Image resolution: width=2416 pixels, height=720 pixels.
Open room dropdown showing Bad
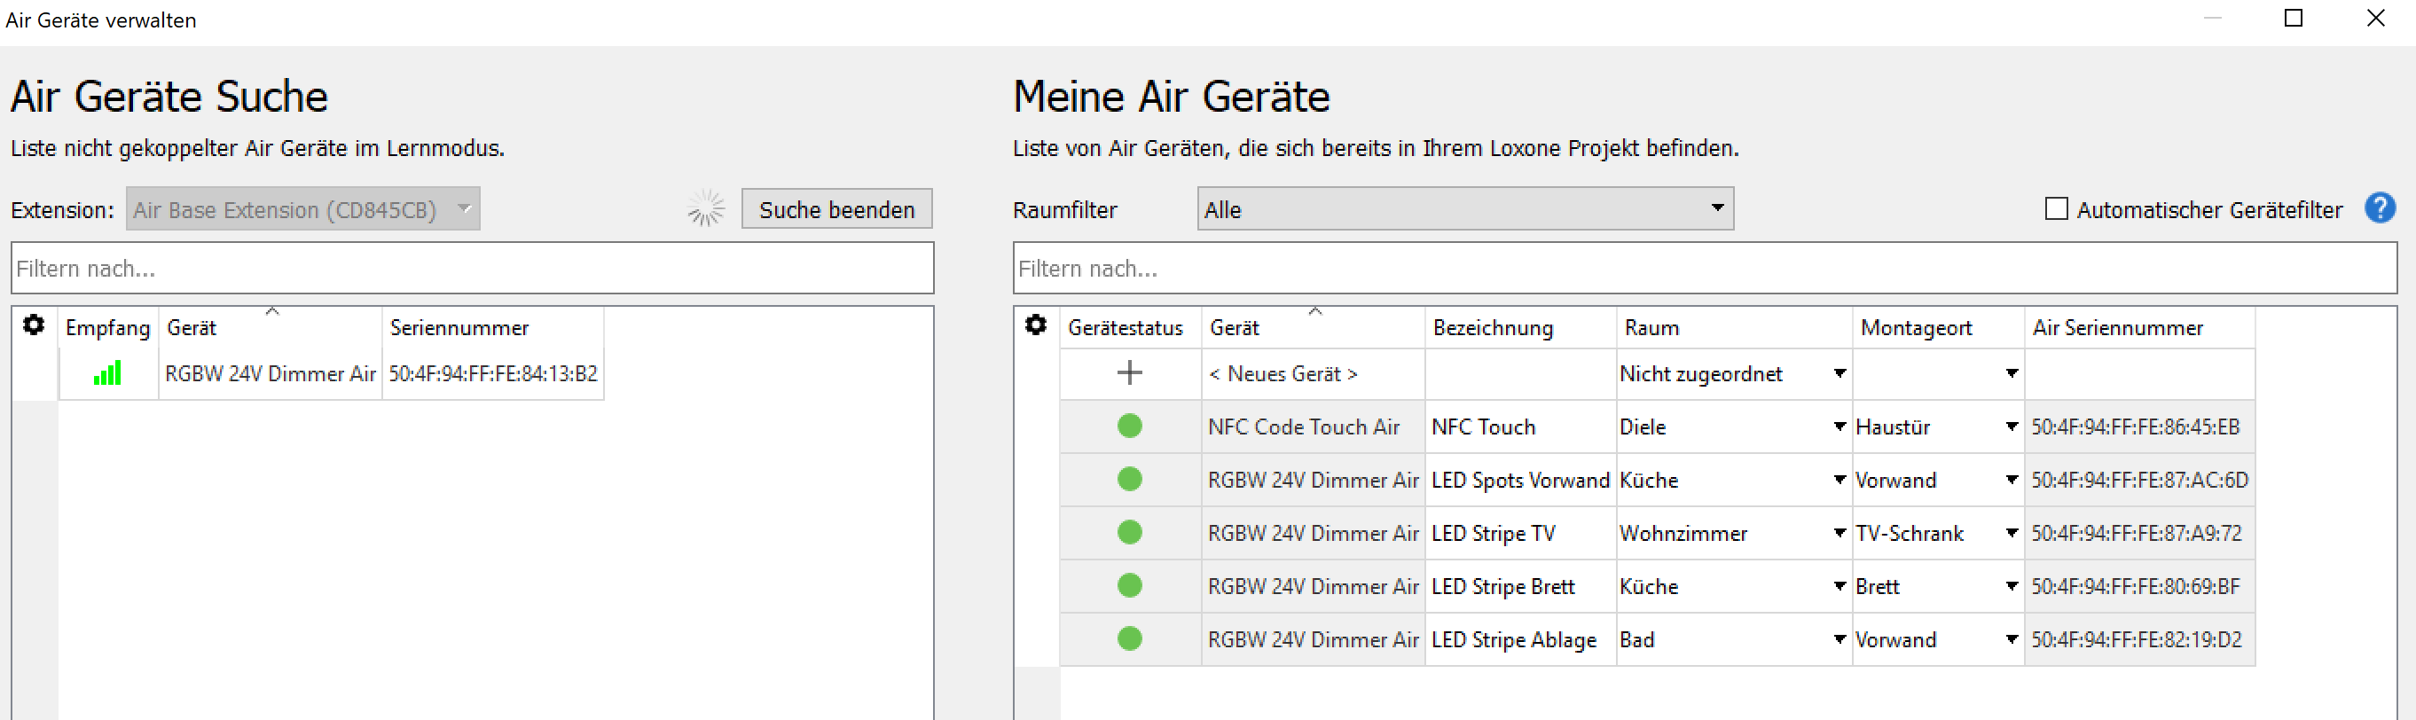tap(1839, 639)
